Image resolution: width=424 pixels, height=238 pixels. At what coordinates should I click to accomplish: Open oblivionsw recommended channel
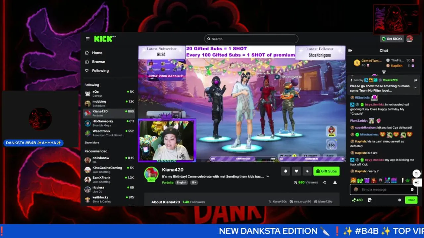point(109,160)
